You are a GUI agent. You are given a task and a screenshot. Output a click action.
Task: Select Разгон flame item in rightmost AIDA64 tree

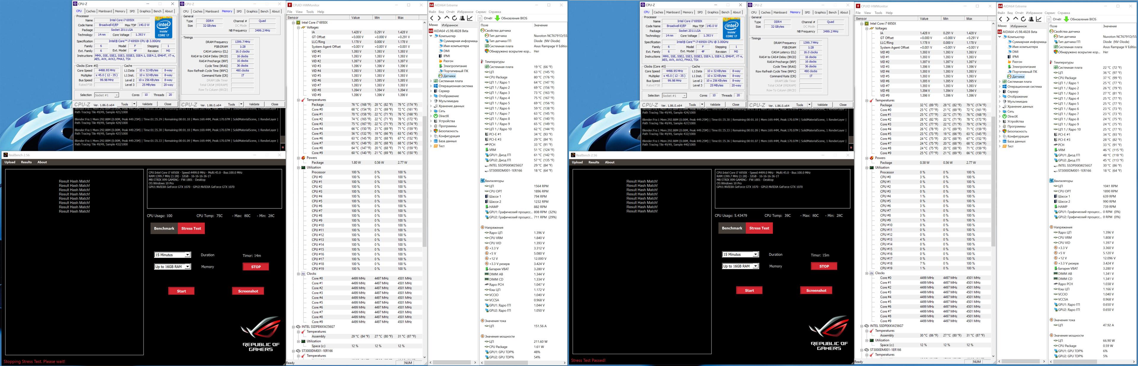coord(1016,62)
